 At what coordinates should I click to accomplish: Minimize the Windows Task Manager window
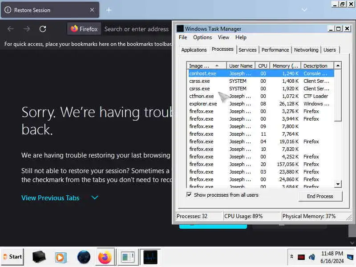click(331, 28)
